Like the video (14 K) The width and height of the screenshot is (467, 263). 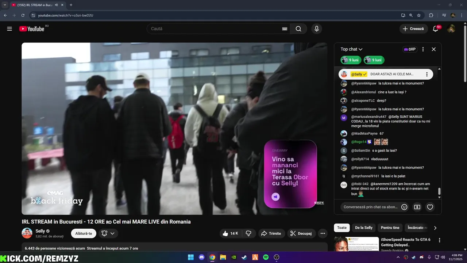pos(230,233)
